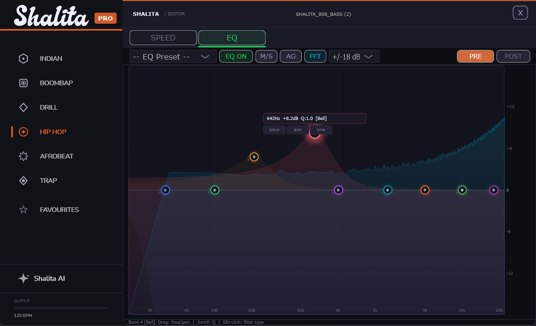This screenshot has height=326, width=536.
Task: Open the INDIAN category
Action: pyautogui.click(x=51, y=59)
